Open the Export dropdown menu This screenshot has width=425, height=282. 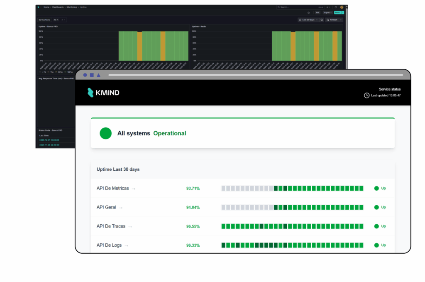tap(327, 12)
